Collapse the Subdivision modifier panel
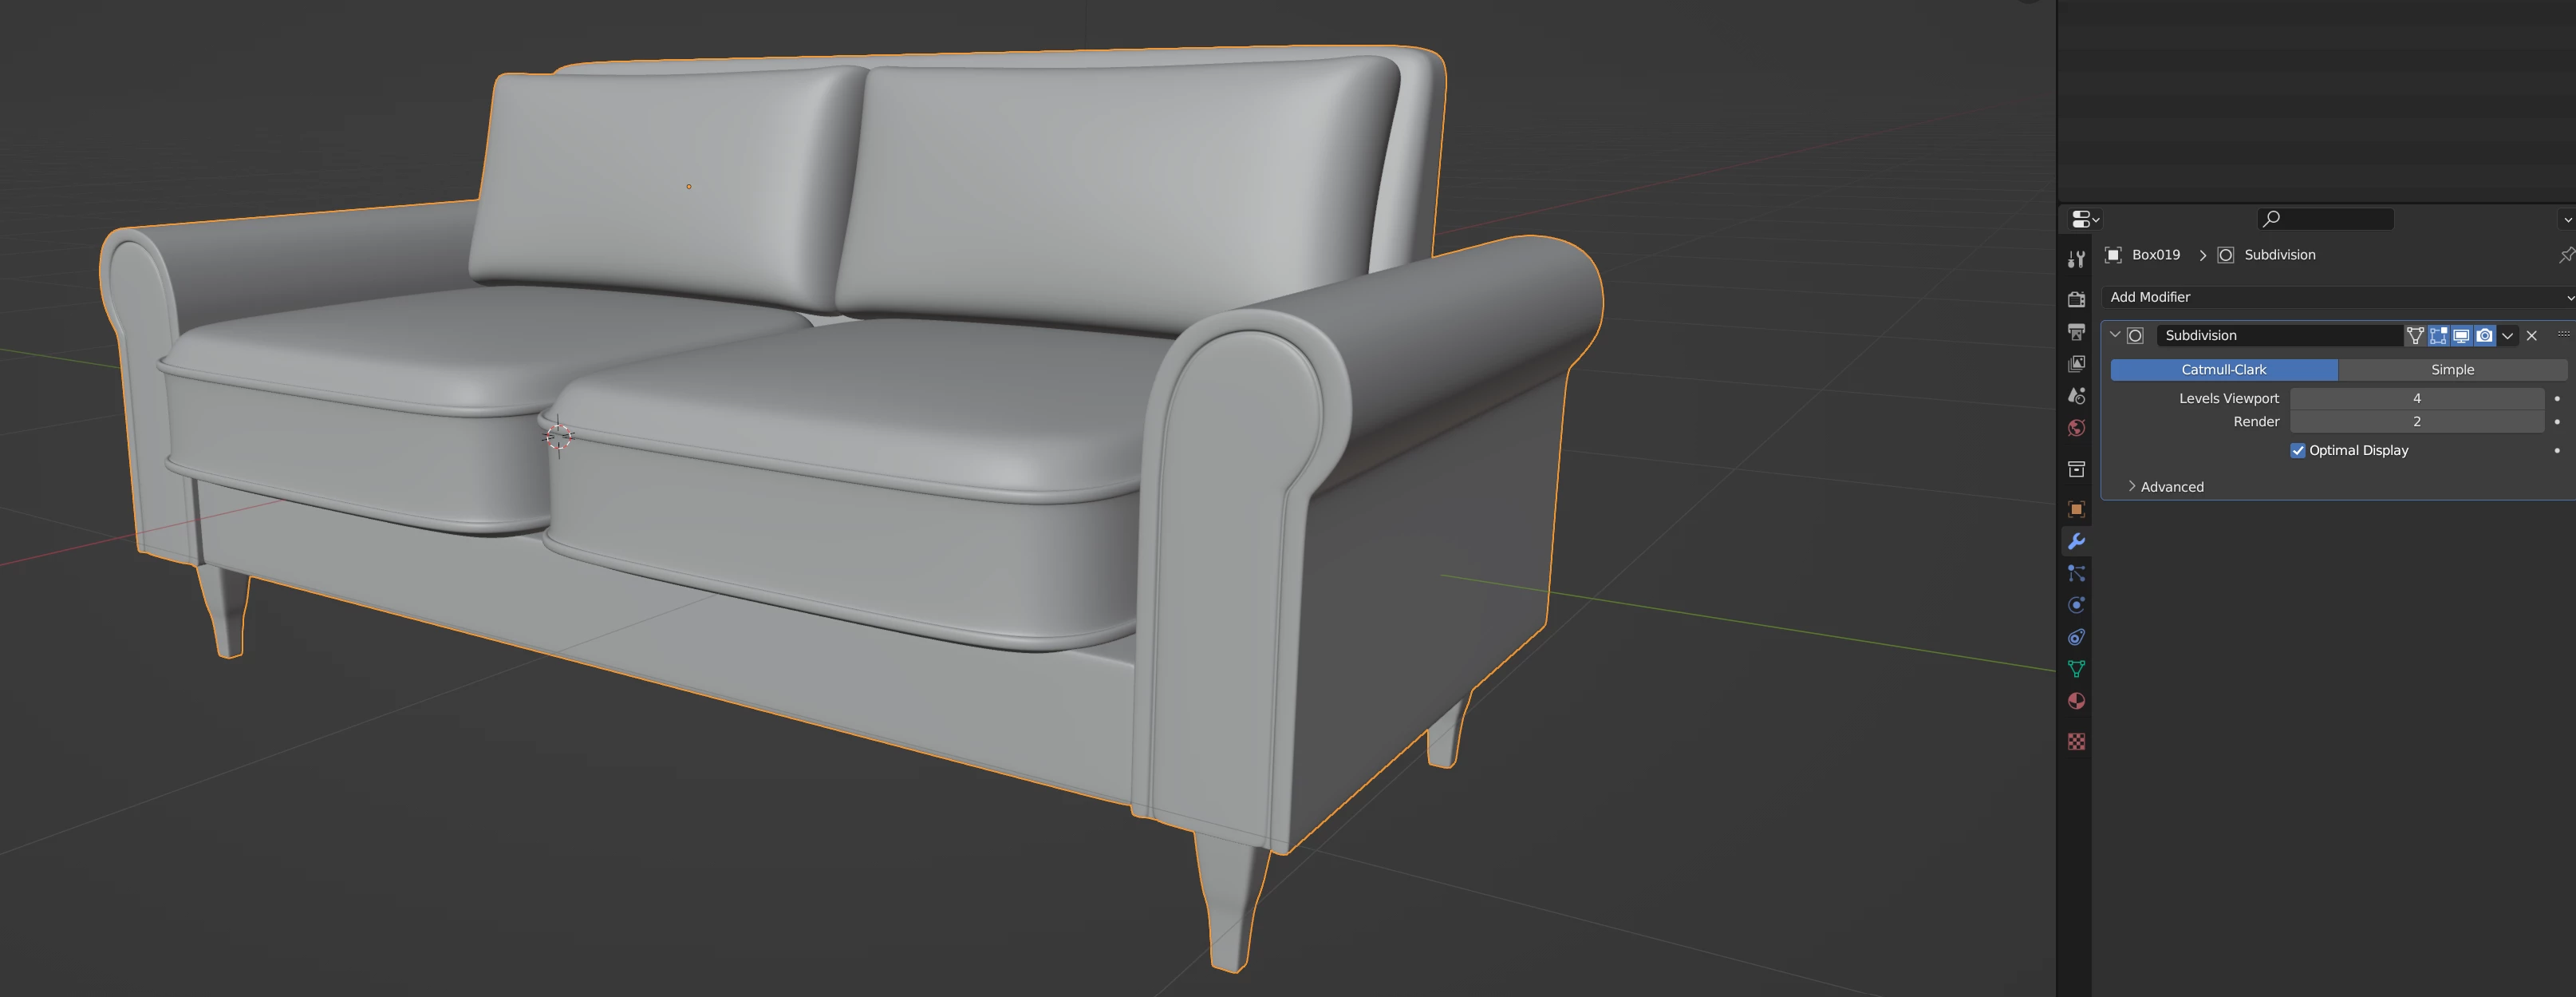This screenshot has width=2576, height=997. click(x=2115, y=335)
